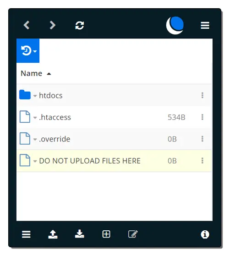Click the .override file icon
This screenshot has width=229, height=255.
tap(25, 138)
